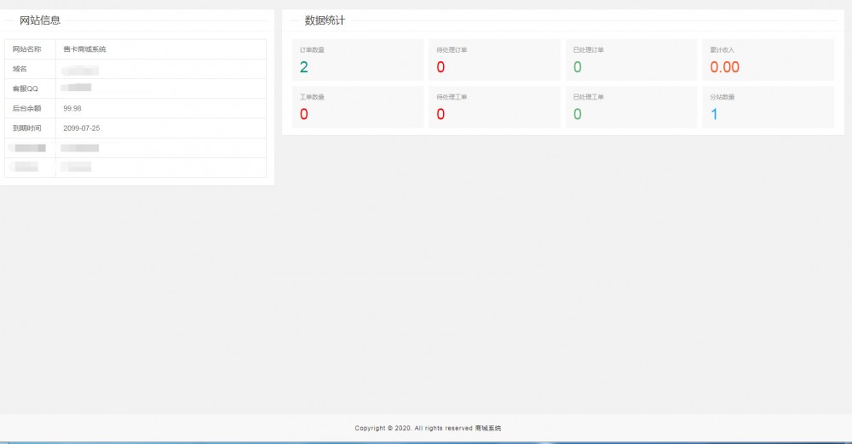Screen dimensions: 852x444
Task: Open the 工单数量 statistics card
Action: point(357,107)
